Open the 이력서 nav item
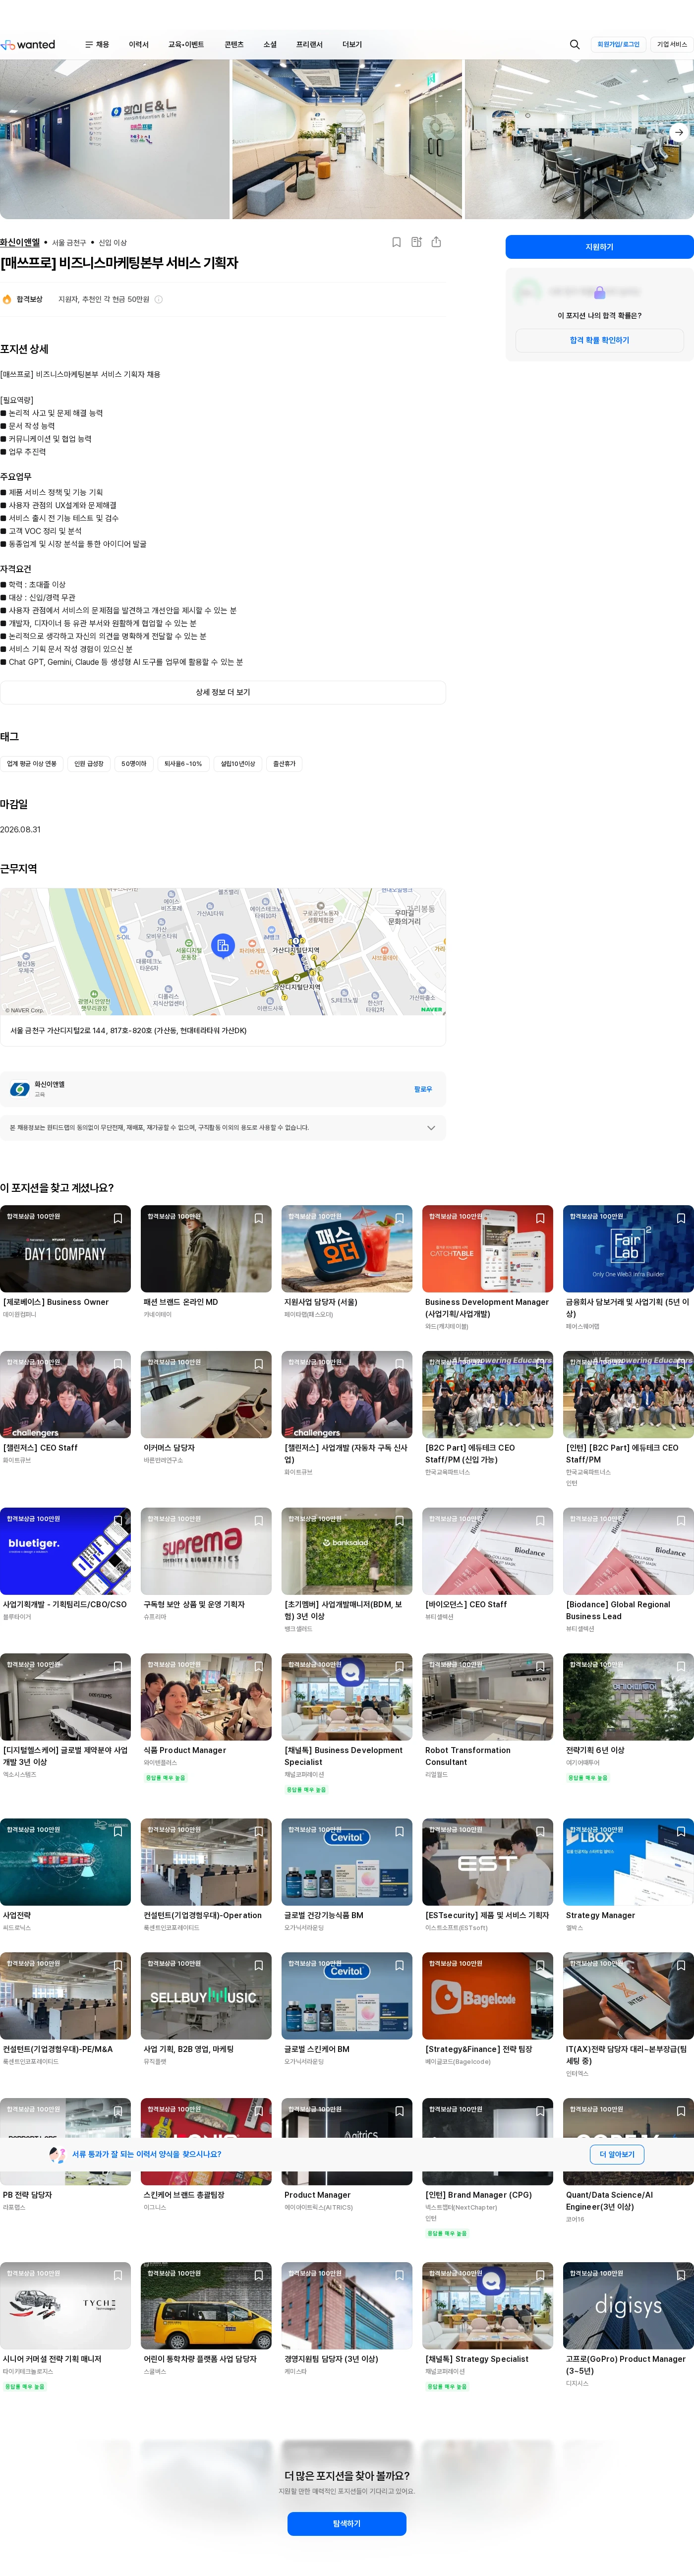The image size is (694, 2576). click(139, 45)
